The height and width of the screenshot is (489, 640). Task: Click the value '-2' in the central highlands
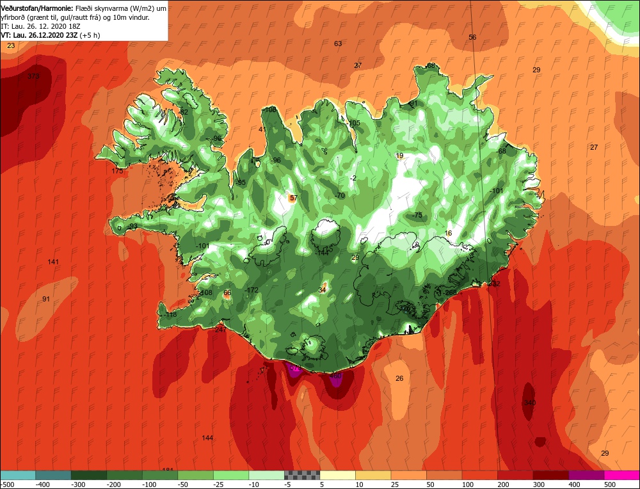pos(353,178)
